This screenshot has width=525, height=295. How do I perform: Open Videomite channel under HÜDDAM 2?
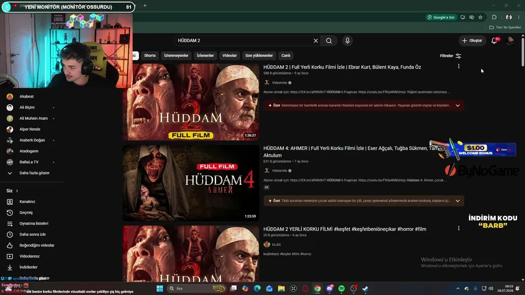click(279, 82)
